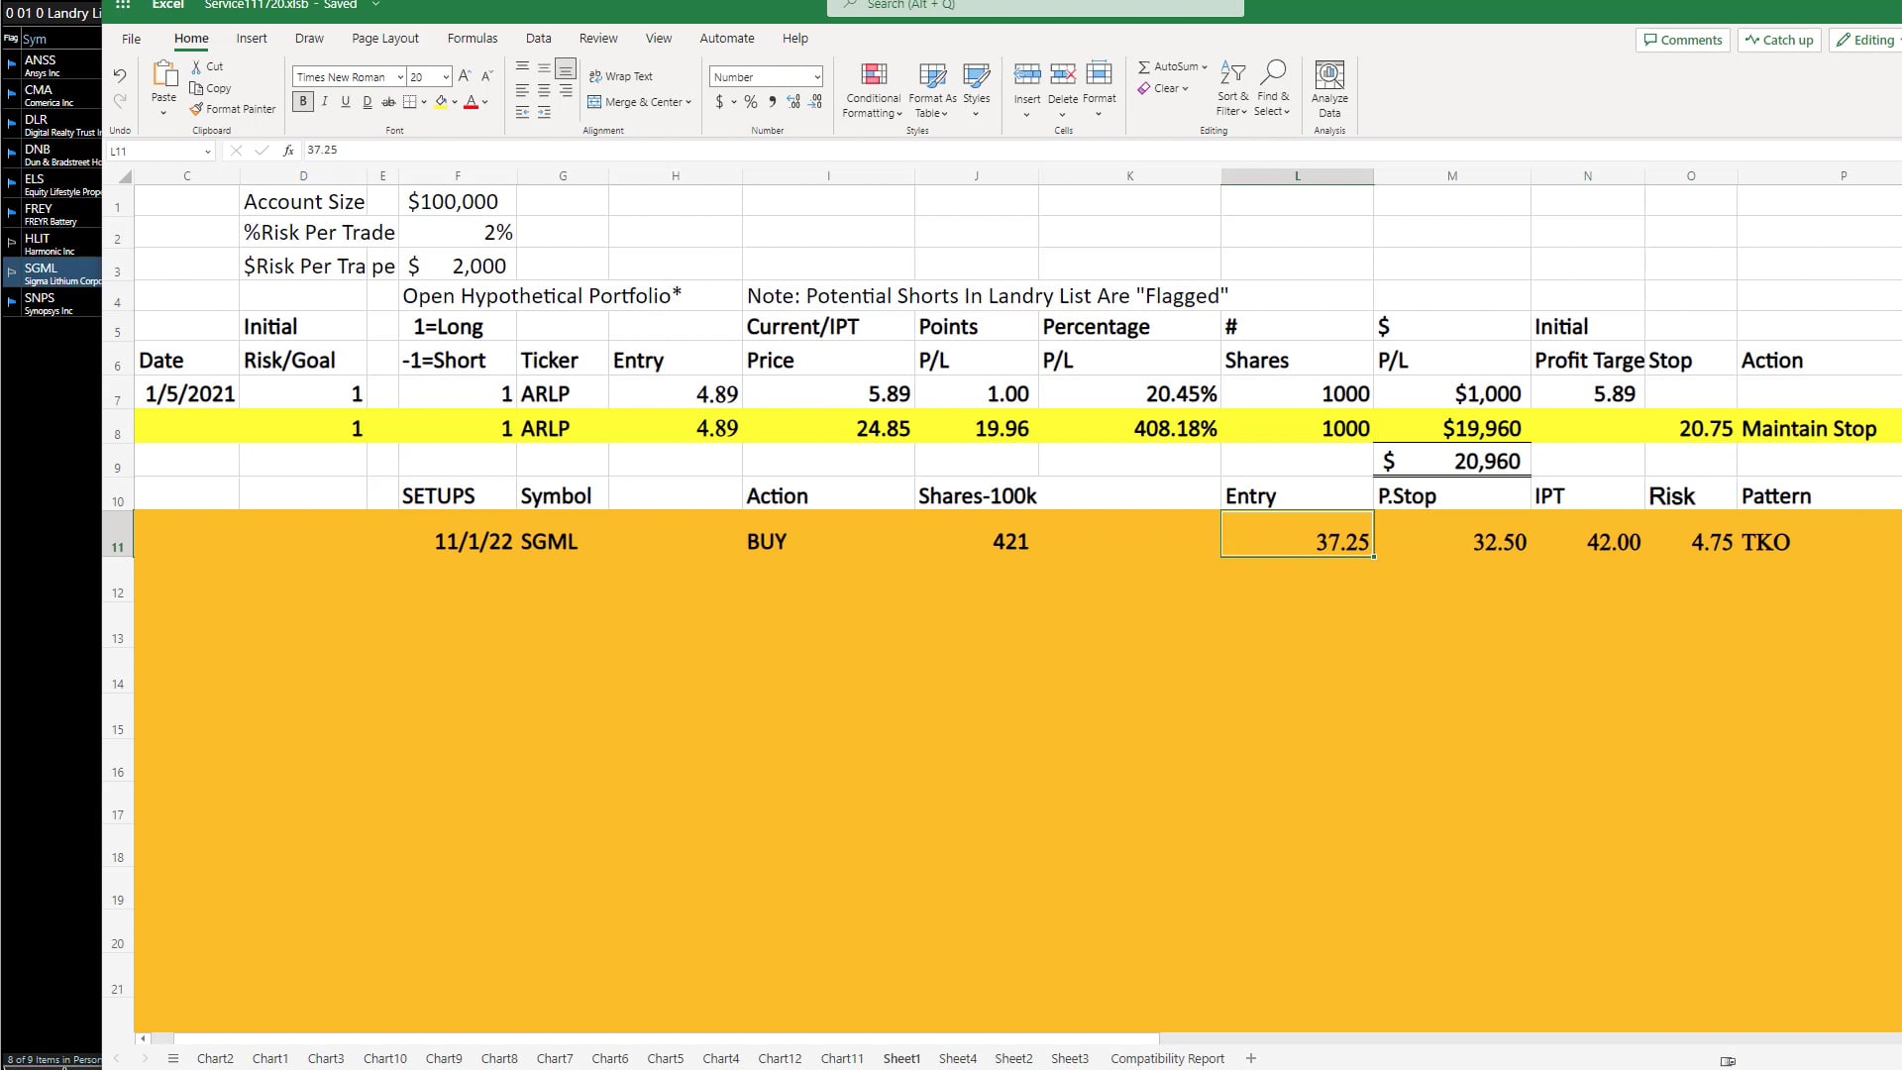Switch to the Sheet4 tab
The height and width of the screenshot is (1070, 1902).
point(957,1058)
